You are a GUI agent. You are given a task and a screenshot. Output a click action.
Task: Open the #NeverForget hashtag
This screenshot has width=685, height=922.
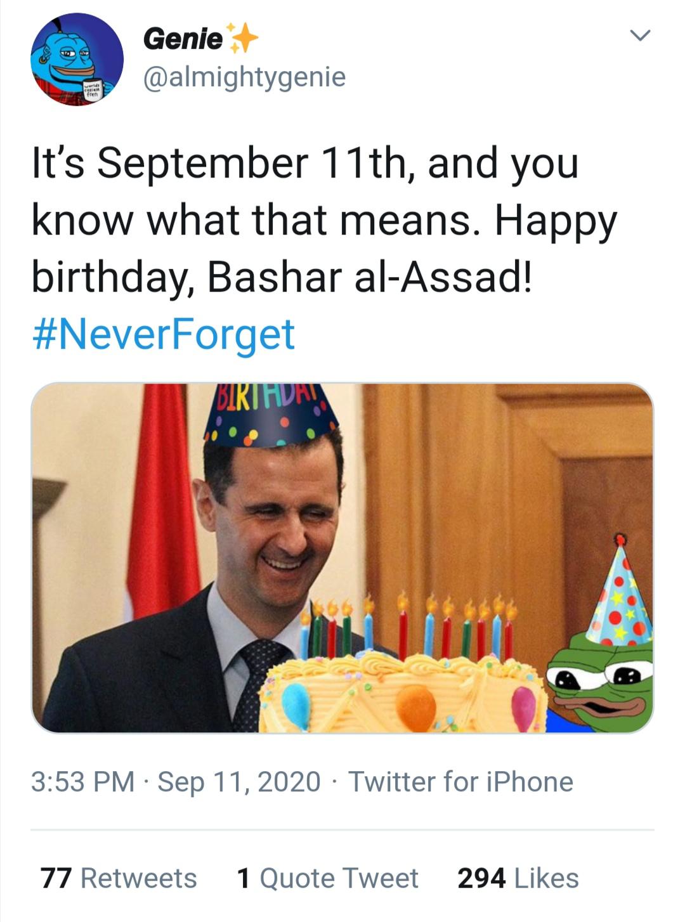point(162,334)
